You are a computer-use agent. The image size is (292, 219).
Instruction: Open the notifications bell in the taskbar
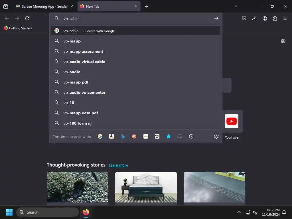click(284, 212)
